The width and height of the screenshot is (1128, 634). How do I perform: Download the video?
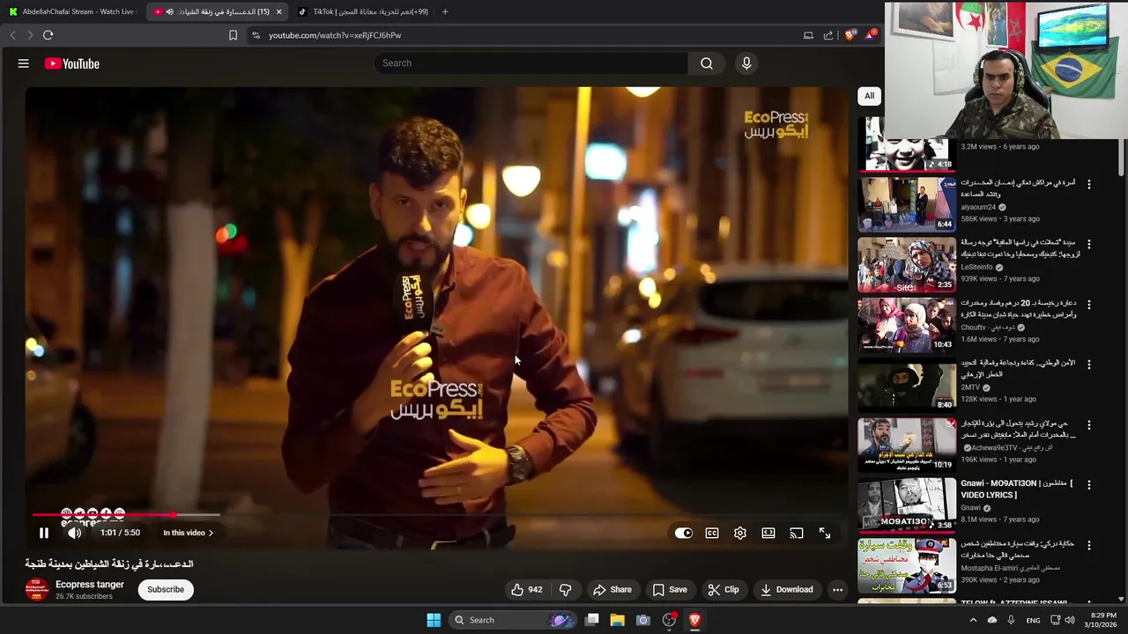point(787,589)
